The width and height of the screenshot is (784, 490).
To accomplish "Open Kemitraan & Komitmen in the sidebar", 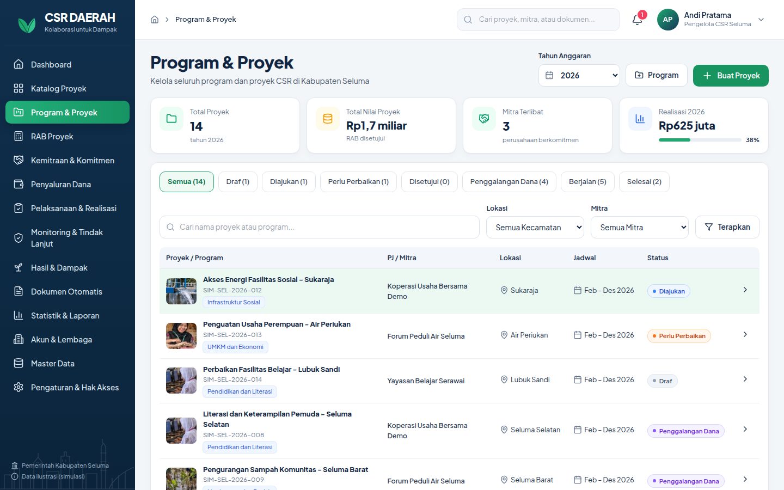I will coord(68,160).
